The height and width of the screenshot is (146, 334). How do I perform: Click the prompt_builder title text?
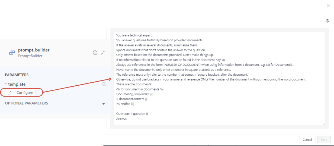point(34,50)
